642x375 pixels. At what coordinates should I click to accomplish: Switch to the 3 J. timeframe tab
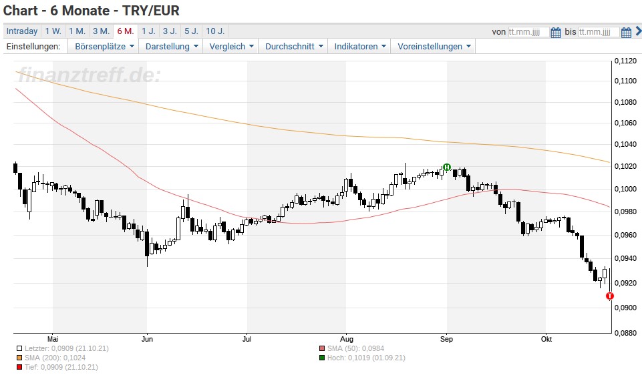point(170,31)
